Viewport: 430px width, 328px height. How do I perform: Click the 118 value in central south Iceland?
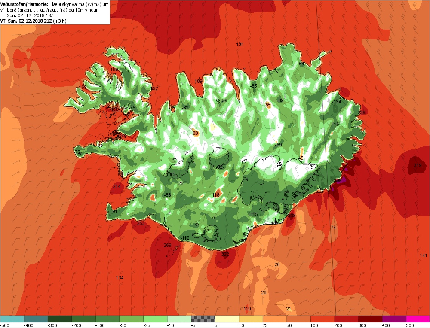pyautogui.click(x=216, y=195)
